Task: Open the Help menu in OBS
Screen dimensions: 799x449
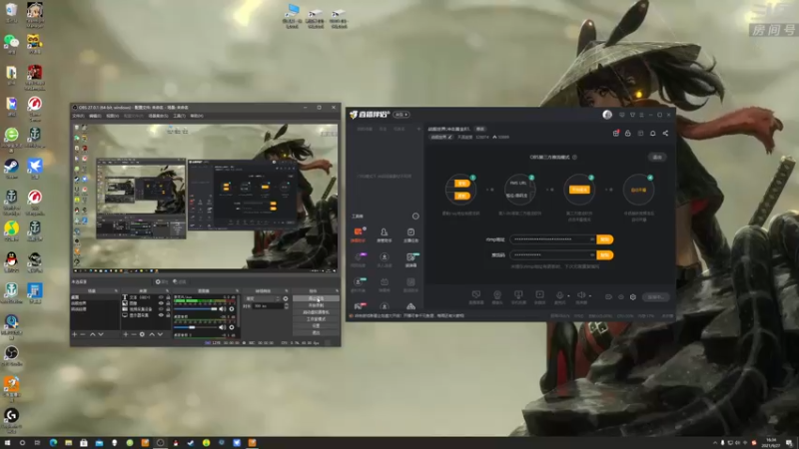Action: pos(196,116)
